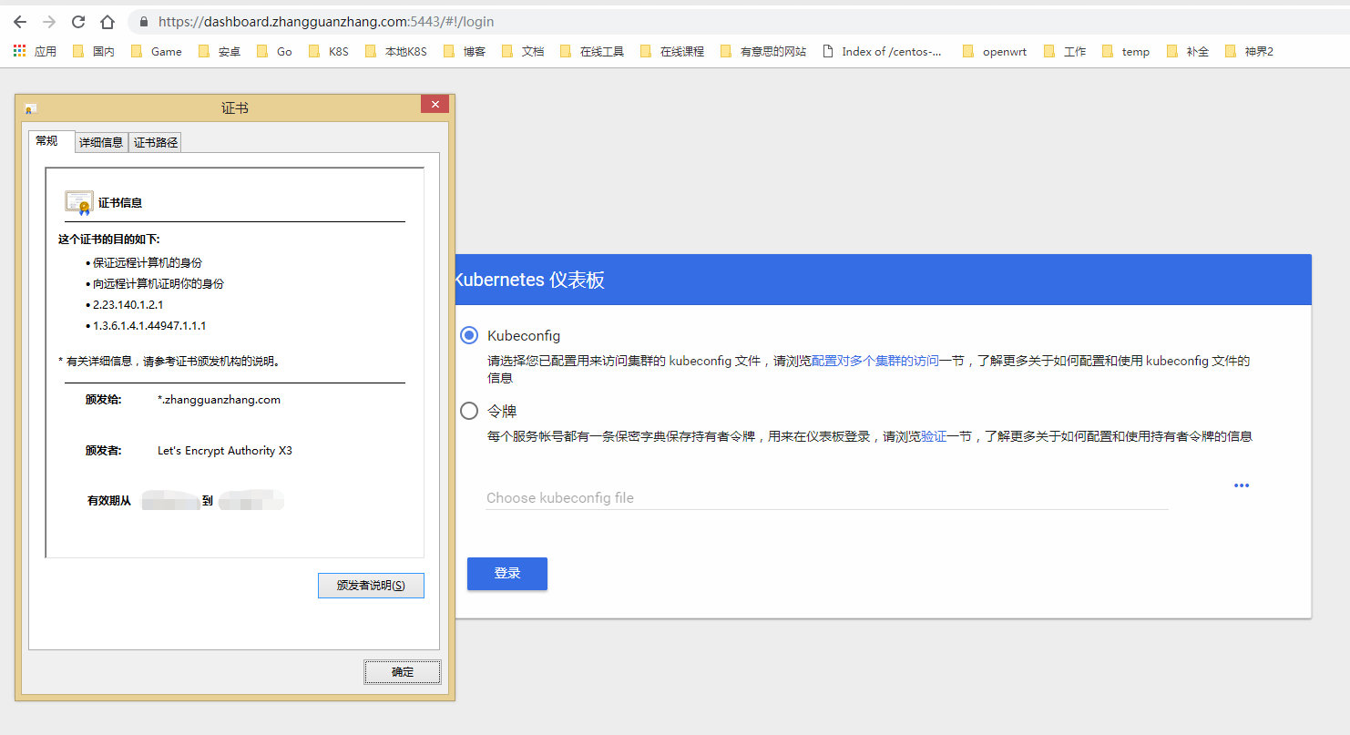The height and width of the screenshot is (735, 1350).
Task: Switch to the 证书路径 tab
Action: pos(156,142)
